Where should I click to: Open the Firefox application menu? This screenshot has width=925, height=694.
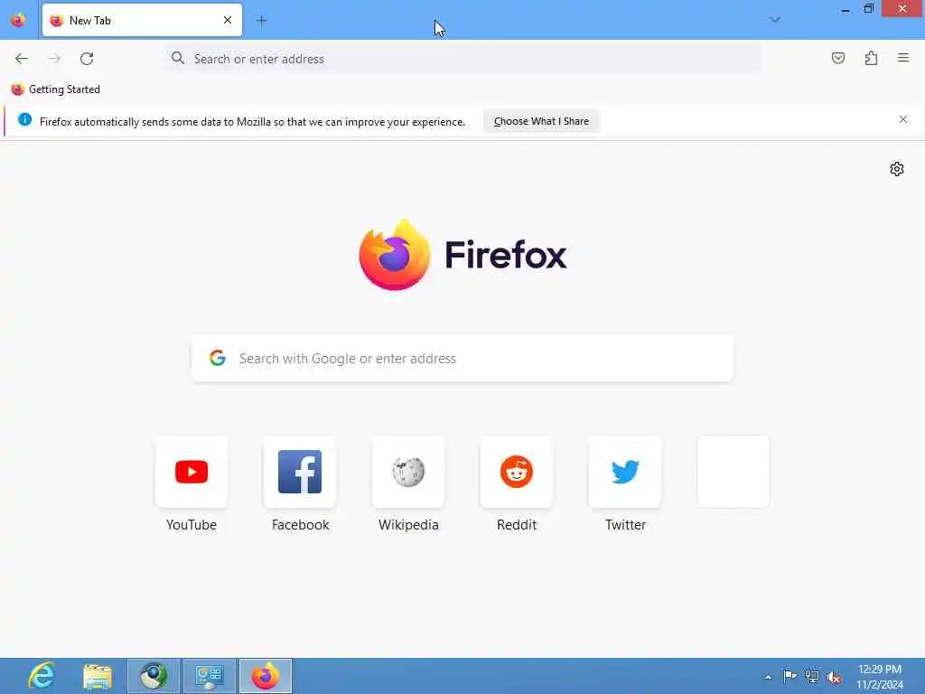(903, 58)
